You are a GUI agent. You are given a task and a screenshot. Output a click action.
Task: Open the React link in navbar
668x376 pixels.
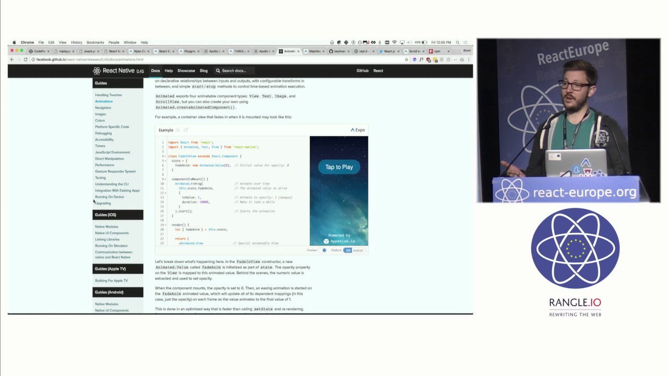pos(378,70)
